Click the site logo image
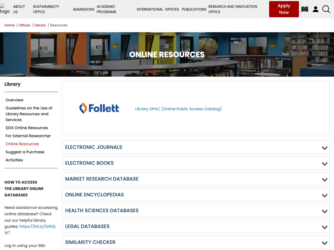The width and height of the screenshot is (334, 250). tap(5, 9)
